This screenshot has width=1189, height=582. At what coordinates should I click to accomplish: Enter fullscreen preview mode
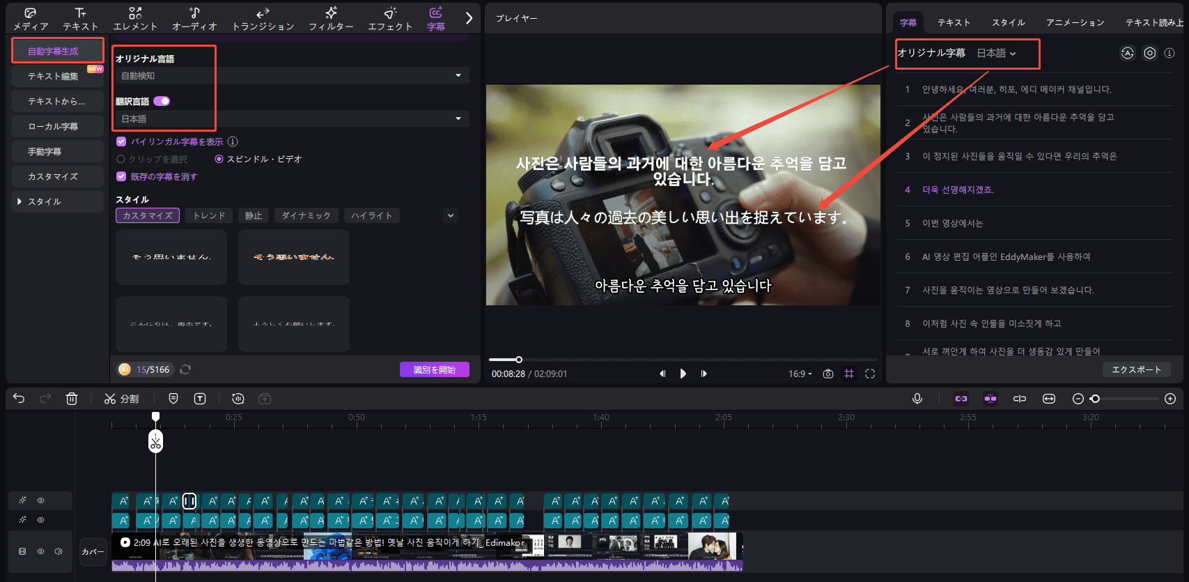870,374
